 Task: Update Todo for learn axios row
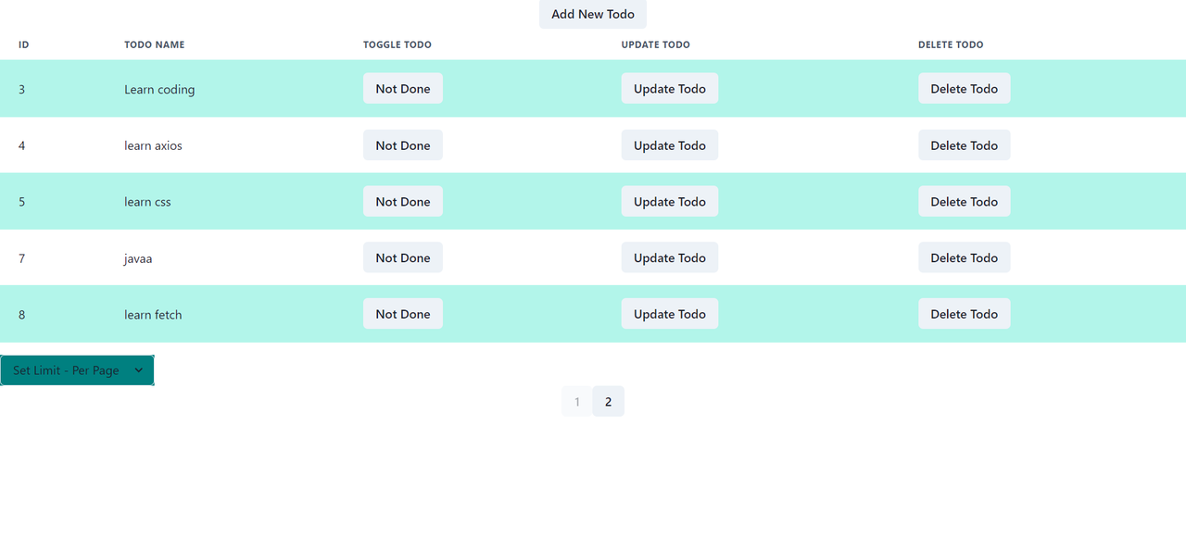point(670,145)
